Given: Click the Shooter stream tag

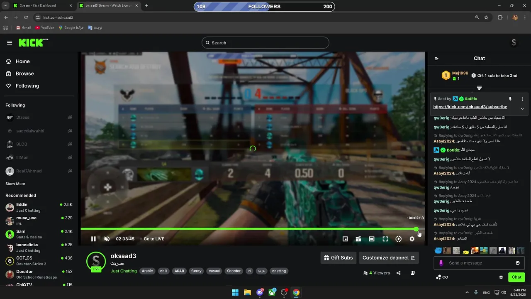Looking at the screenshot, I should pos(234,271).
